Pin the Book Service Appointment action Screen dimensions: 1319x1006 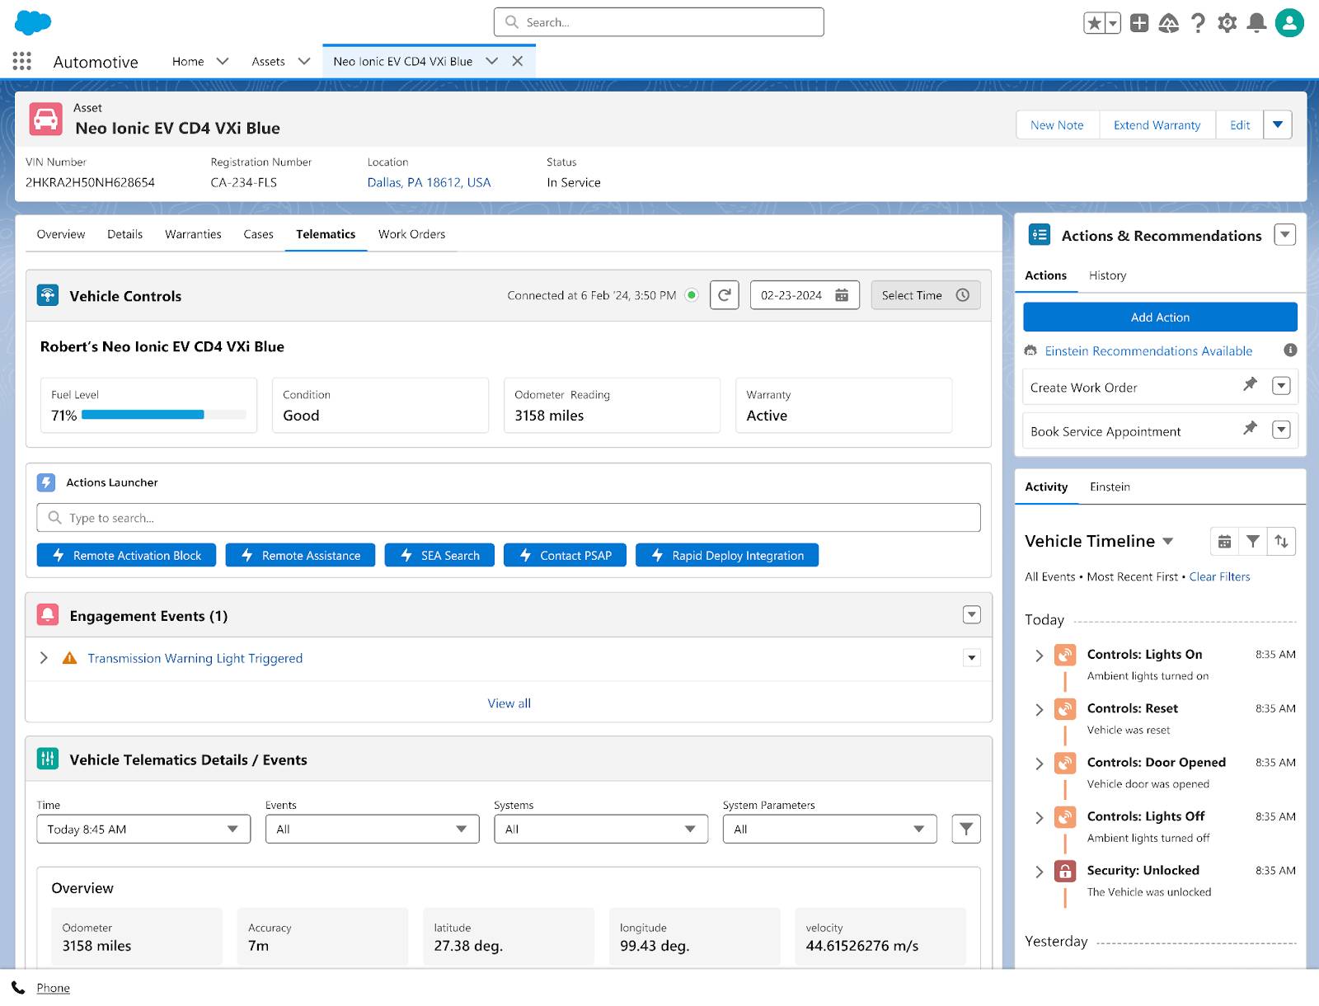click(1251, 428)
